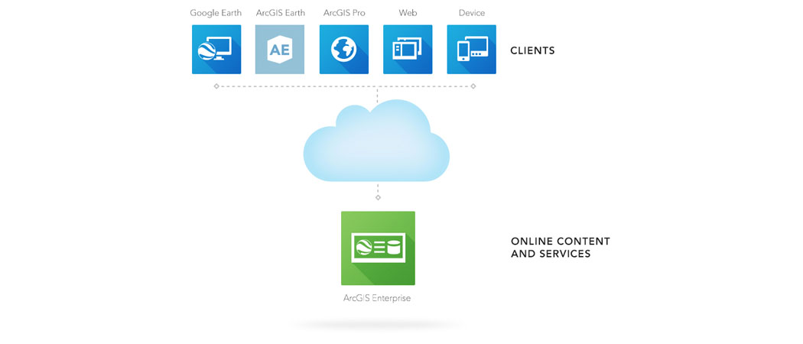Select the ArcGIS Earth AE icon
Viewport: 803px width, 344px height.
(280, 50)
